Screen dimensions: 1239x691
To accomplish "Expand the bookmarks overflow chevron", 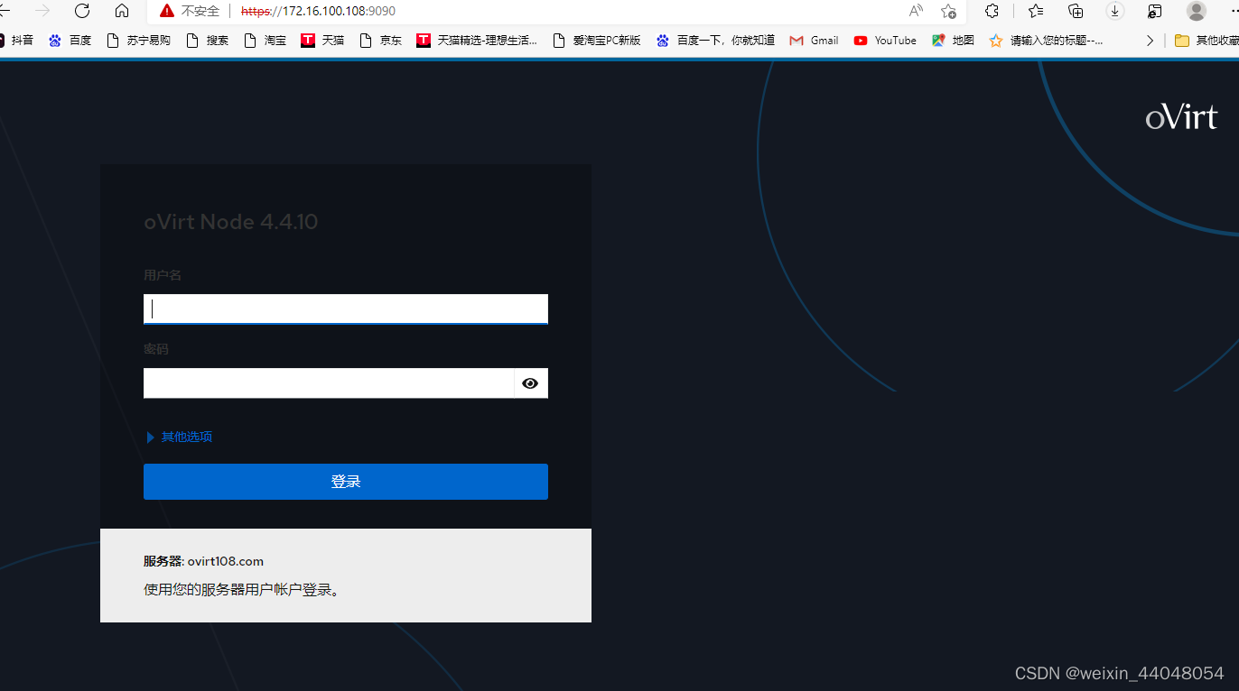I will (1150, 41).
